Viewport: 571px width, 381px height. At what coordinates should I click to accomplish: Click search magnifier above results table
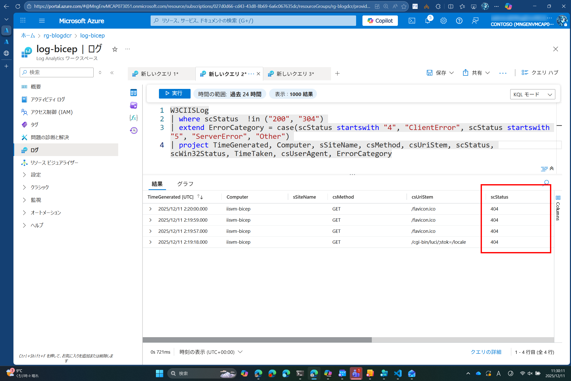(546, 183)
